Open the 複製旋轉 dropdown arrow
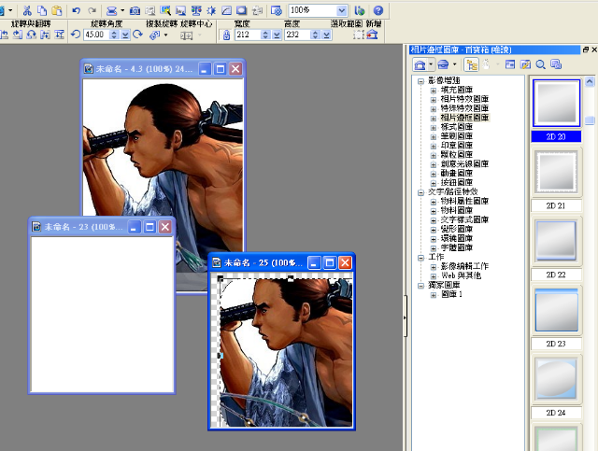Image resolution: width=598 pixels, height=451 pixels. pos(165,35)
